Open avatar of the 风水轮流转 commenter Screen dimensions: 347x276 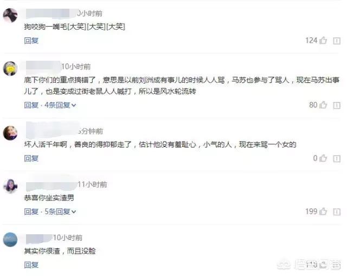pos(10,69)
